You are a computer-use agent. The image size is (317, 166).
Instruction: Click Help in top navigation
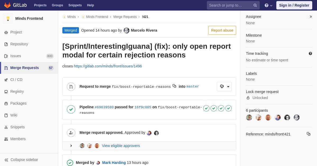click(91, 5)
